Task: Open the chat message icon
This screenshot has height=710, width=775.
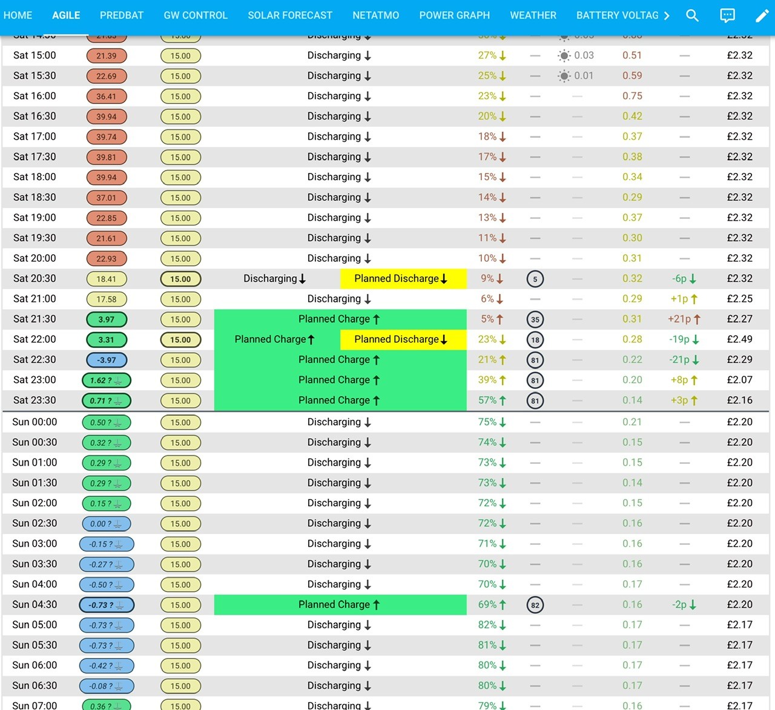Action: (727, 15)
